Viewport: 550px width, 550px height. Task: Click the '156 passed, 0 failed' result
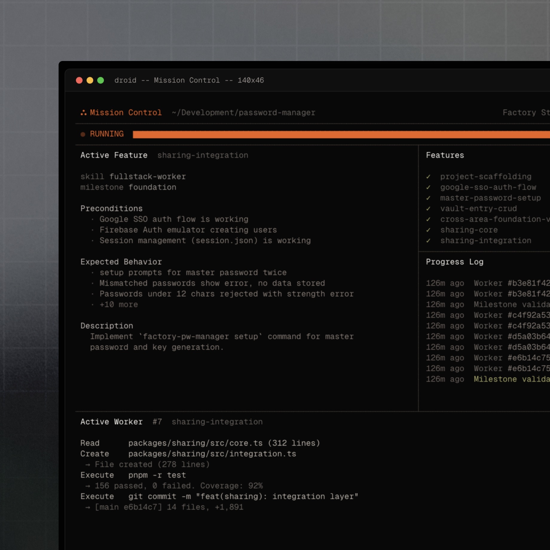click(x=179, y=486)
